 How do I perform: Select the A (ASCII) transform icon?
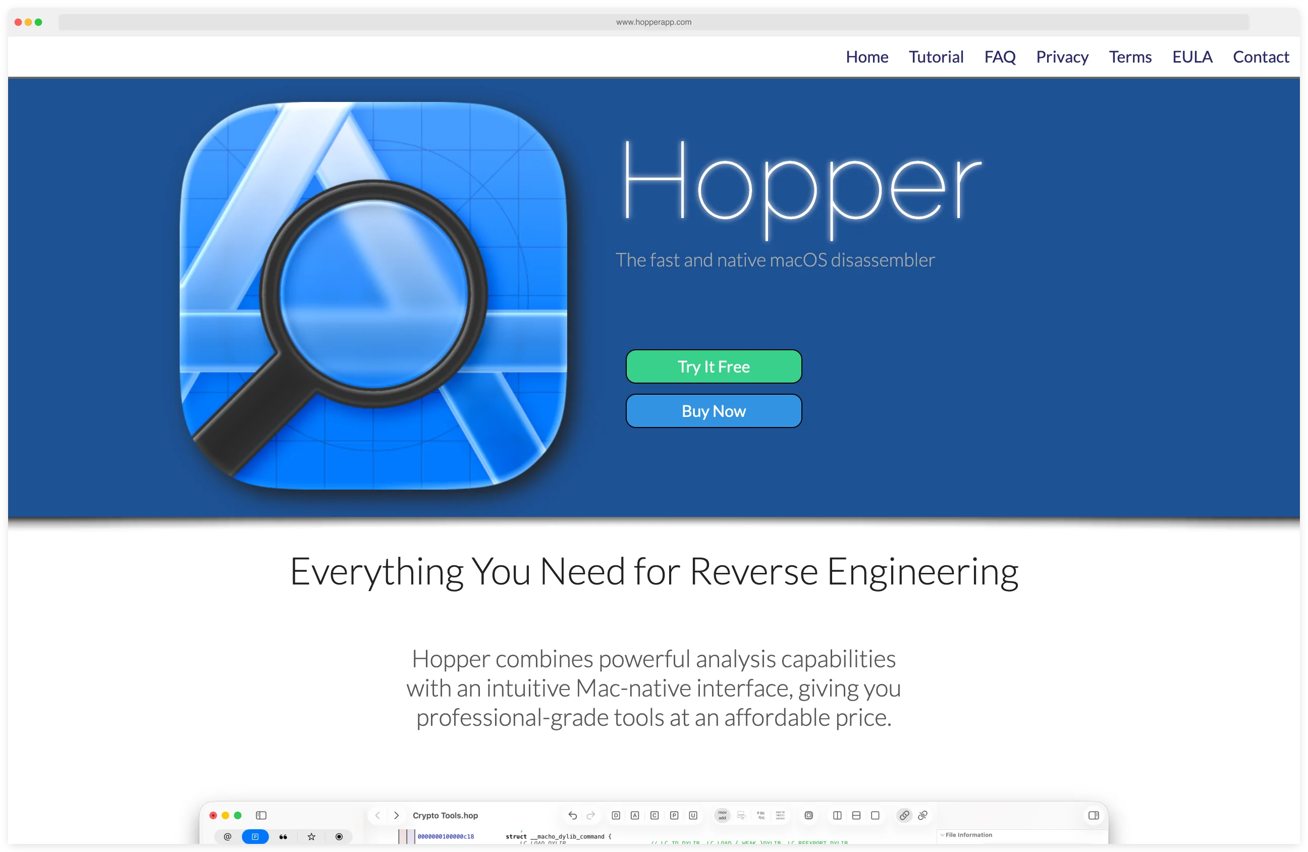[635, 816]
